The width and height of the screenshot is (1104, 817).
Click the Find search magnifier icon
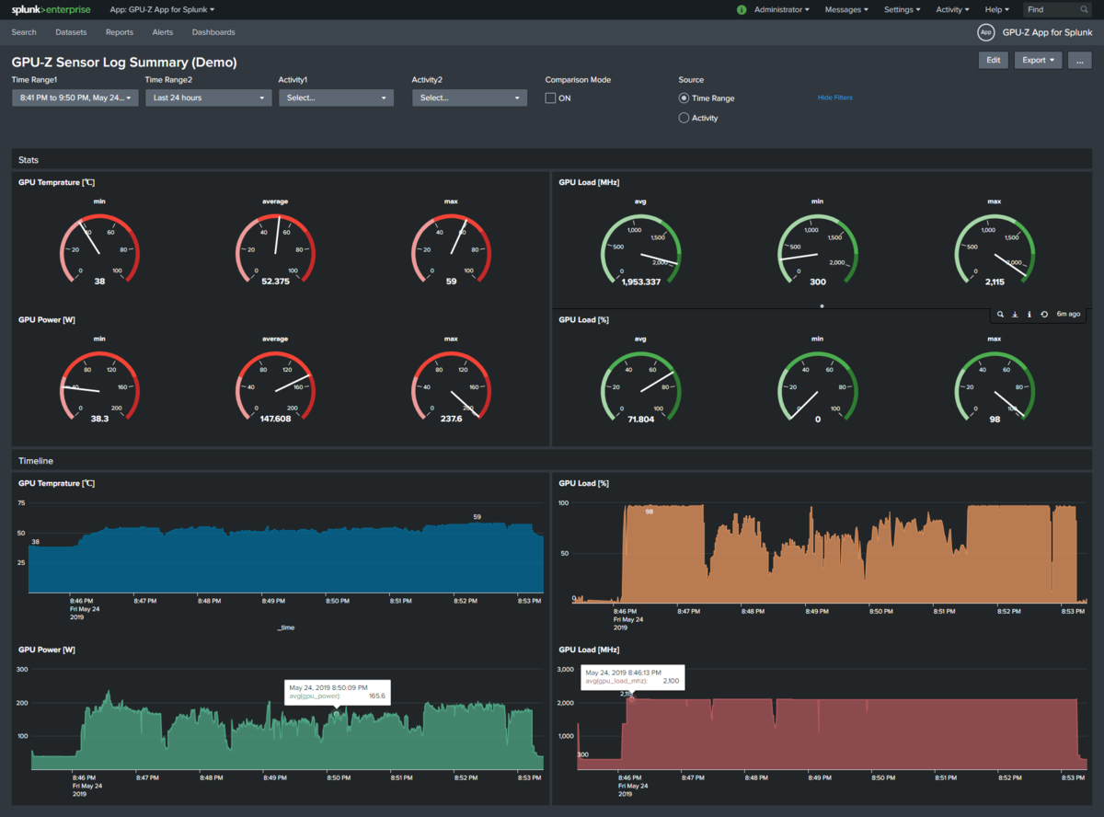point(1085,9)
